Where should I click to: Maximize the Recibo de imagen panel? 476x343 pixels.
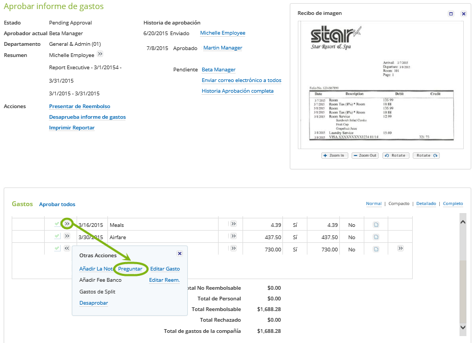(x=451, y=14)
